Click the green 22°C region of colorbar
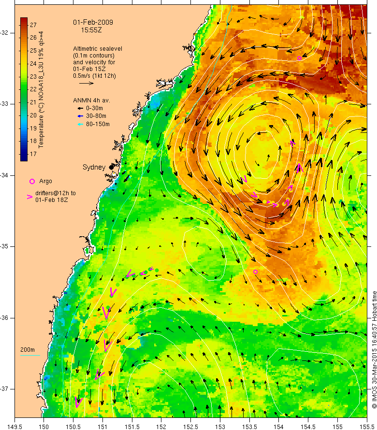Image resolution: width=377 pixels, height=430 pixels. point(24,89)
